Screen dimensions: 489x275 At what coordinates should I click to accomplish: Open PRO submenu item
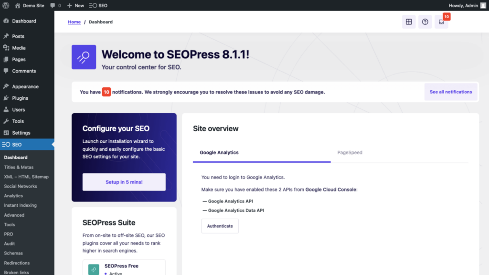point(9,234)
